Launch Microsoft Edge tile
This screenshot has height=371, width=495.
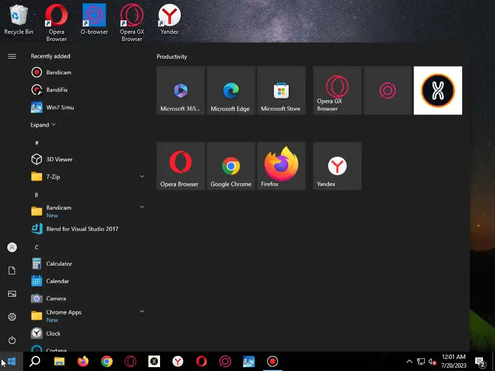231,90
